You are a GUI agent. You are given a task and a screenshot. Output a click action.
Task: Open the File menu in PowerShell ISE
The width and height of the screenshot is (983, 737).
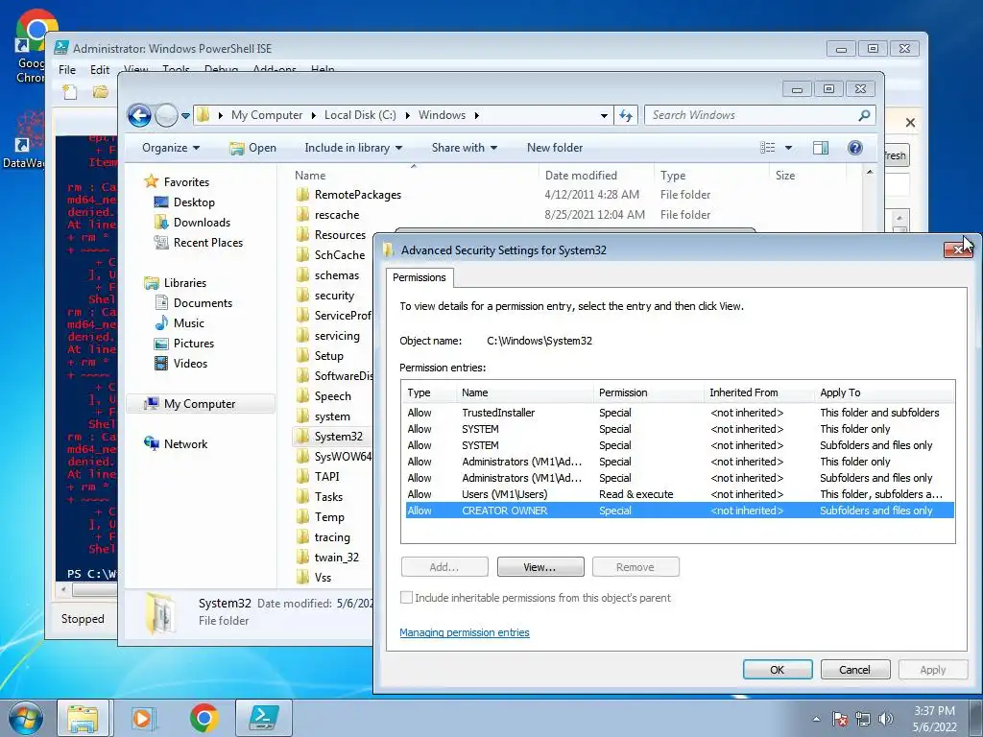tap(67, 69)
